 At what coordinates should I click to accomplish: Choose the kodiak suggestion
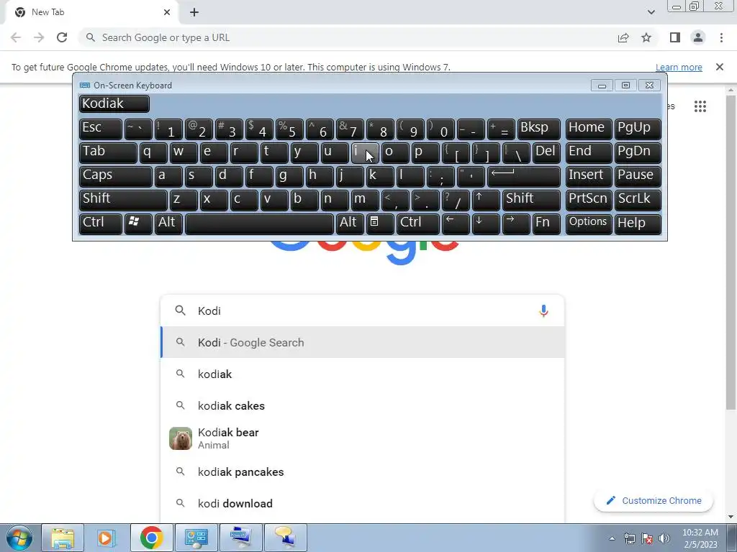[x=362, y=374]
